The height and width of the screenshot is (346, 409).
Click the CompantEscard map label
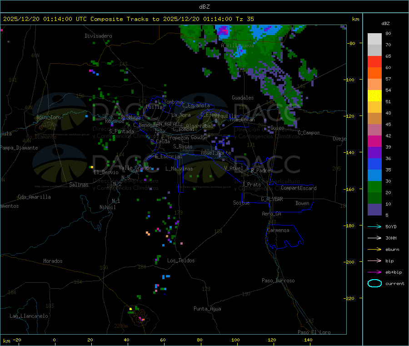(299, 188)
